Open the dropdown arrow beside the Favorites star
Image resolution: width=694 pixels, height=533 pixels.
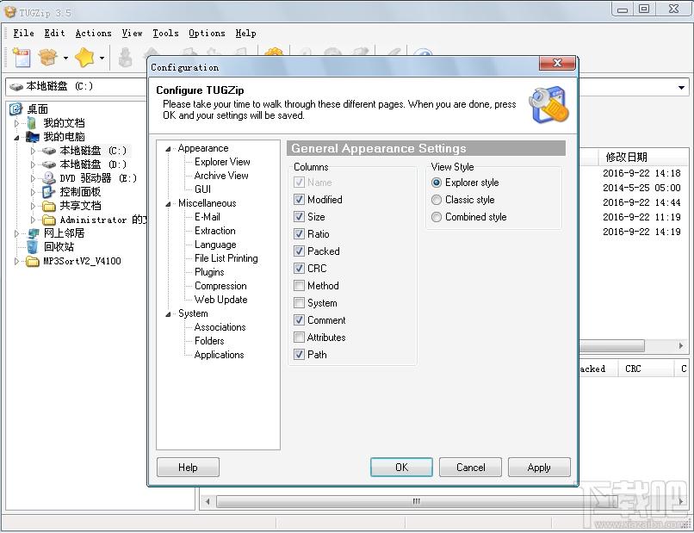[102, 58]
